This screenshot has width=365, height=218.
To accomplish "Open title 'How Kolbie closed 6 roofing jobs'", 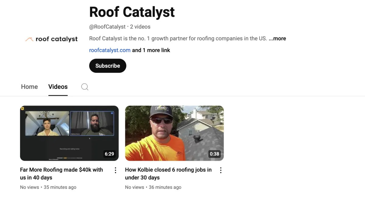I will (x=168, y=174).
